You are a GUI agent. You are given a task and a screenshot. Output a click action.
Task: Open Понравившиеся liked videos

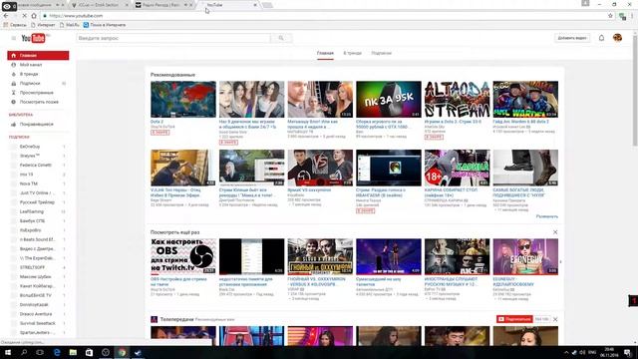tap(38, 124)
